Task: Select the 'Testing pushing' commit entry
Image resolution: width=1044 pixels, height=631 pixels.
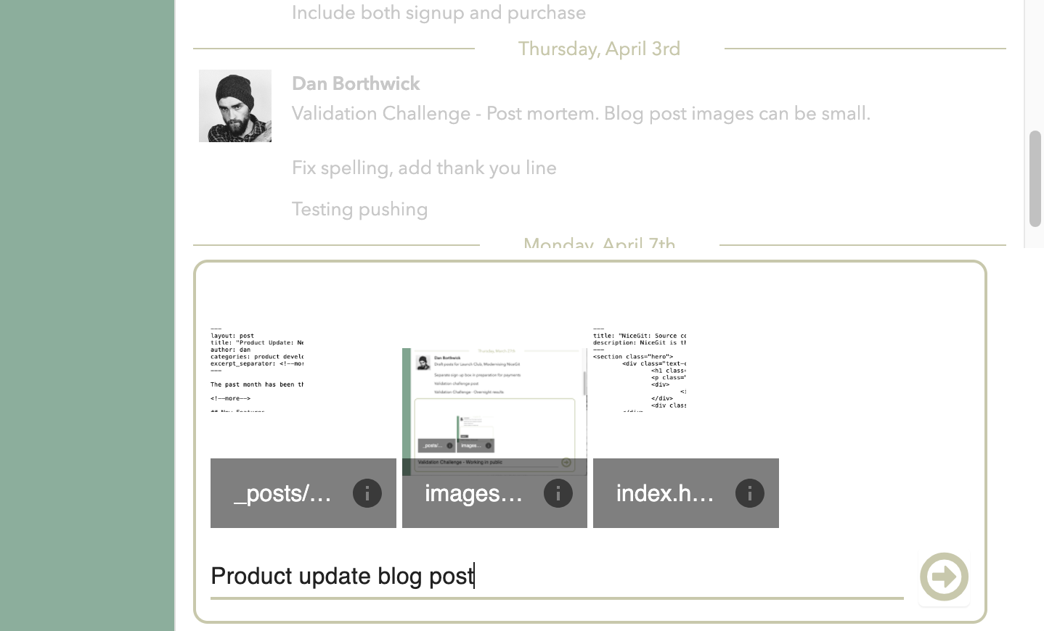Action: [x=359, y=209]
